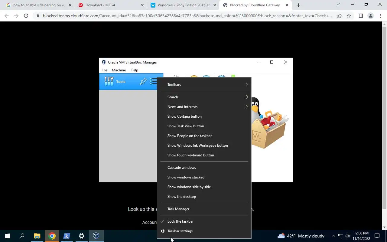Minimize the VirtualBox Manager window
The width and height of the screenshot is (387, 242).
(x=258, y=62)
